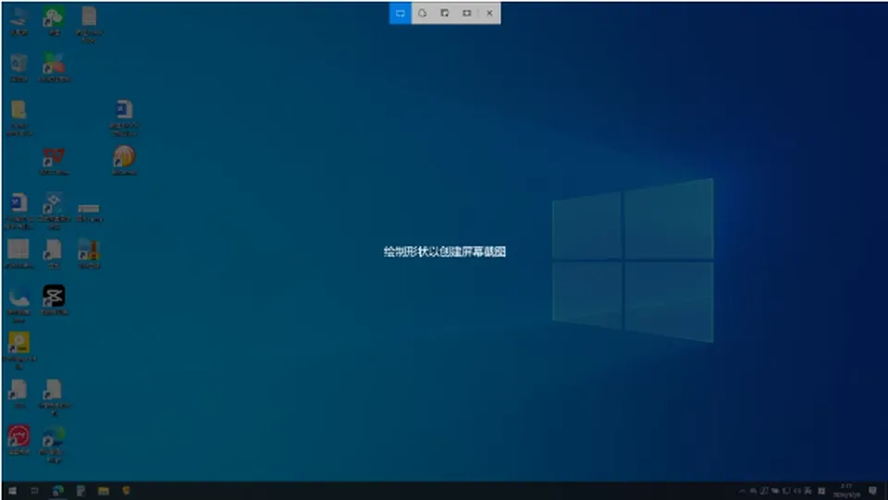Open Microsoft Edge from the taskbar
This screenshot has width=888, height=500.
coord(57,491)
